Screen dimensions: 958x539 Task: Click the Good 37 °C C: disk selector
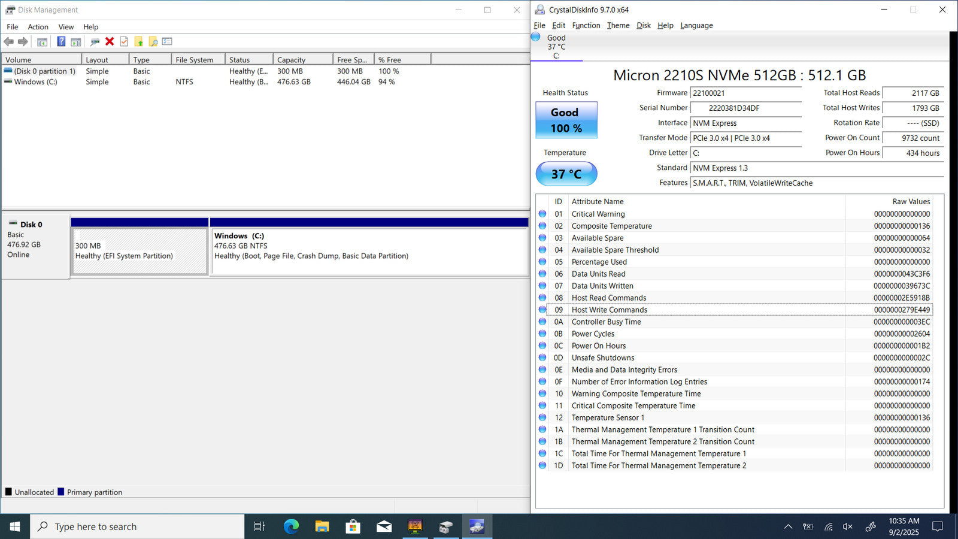coord(556,46)
